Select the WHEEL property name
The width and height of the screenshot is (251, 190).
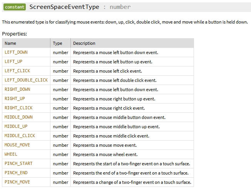coord(11,154)
